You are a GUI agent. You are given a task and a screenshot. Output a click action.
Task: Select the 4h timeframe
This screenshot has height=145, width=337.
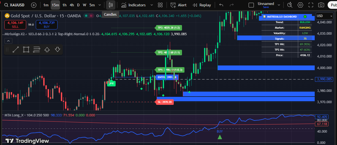click(72, 5)
